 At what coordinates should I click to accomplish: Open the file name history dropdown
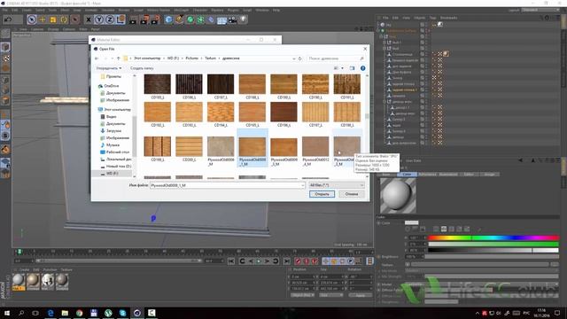(x=302, y=185)
